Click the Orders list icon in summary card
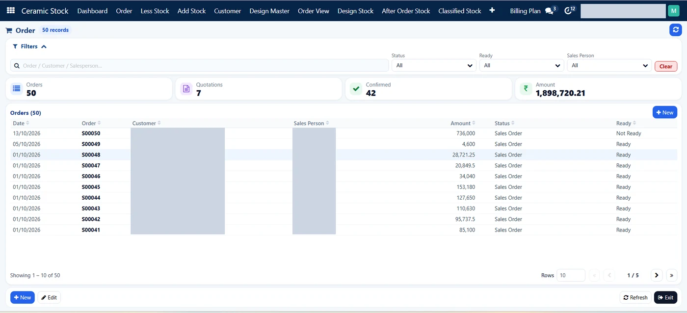 pyautogui.click(x=17, y=89)
